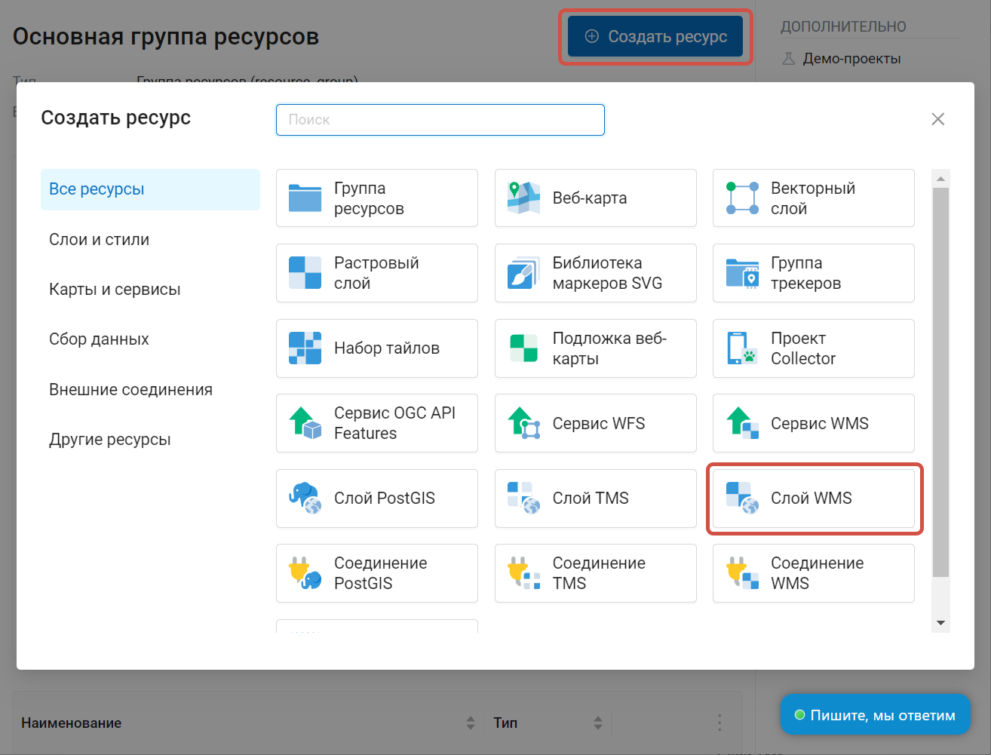The height and width of the screenshot is (755, 991).
Task: Click the Группа трекеров folder icon
Action: pyautogui.click(x=742, y=272)
